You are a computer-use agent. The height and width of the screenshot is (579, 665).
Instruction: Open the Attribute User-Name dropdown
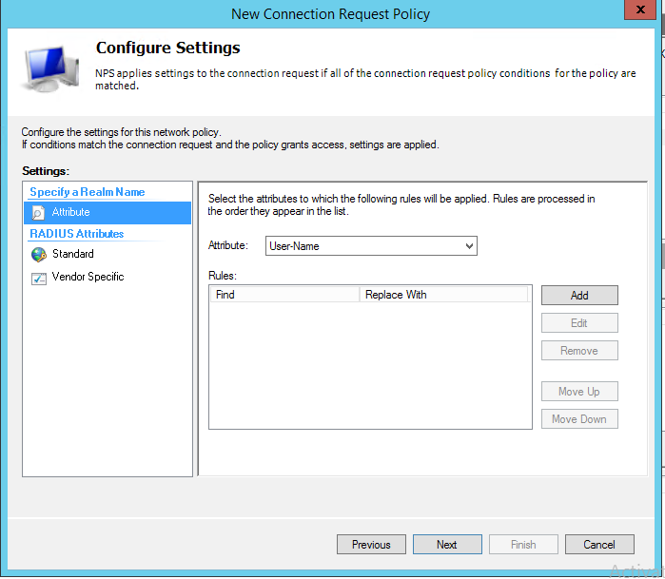pos(370,246)
